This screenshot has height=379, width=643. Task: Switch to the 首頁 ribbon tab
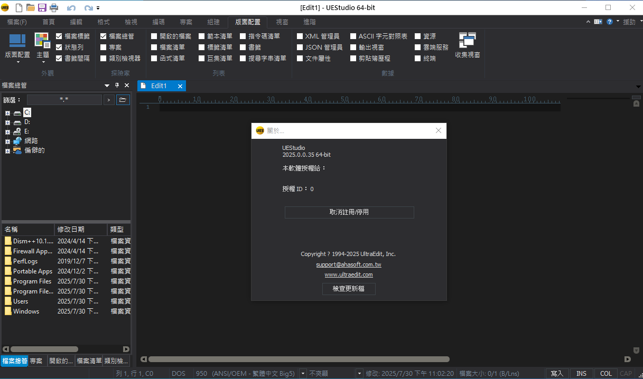(x=49, y=22)
